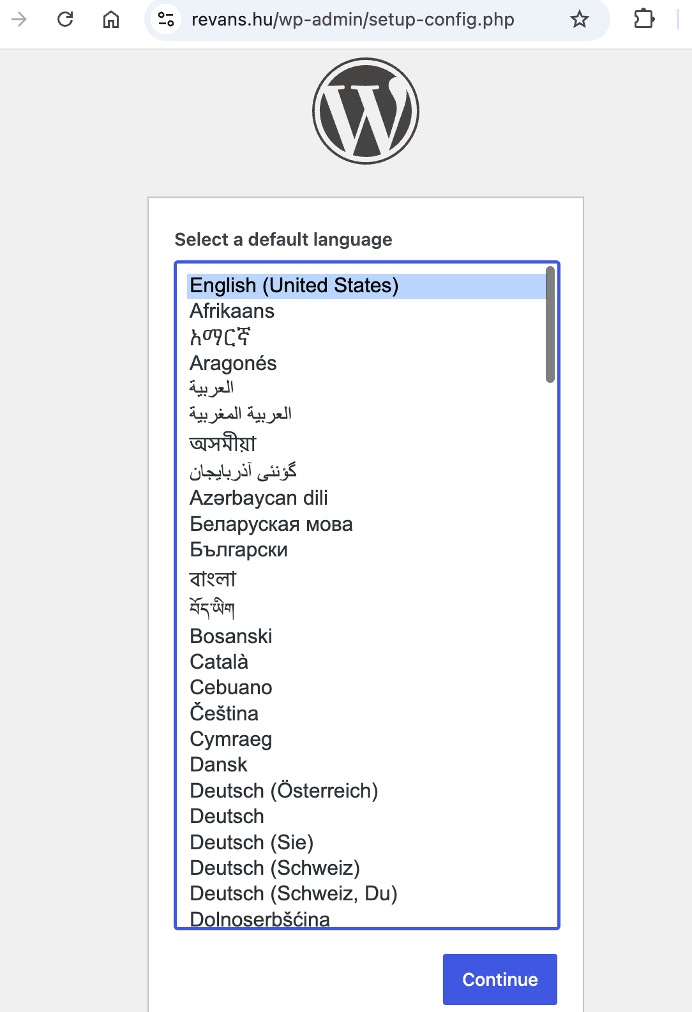Viewport: 692px width, 1012px height.
Task: Bookmark this page with the star icon
Action: click(x=580, y=19)
